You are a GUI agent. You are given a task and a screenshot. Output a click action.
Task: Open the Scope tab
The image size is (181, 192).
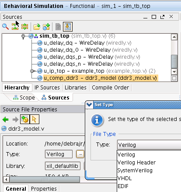[24, 98]
